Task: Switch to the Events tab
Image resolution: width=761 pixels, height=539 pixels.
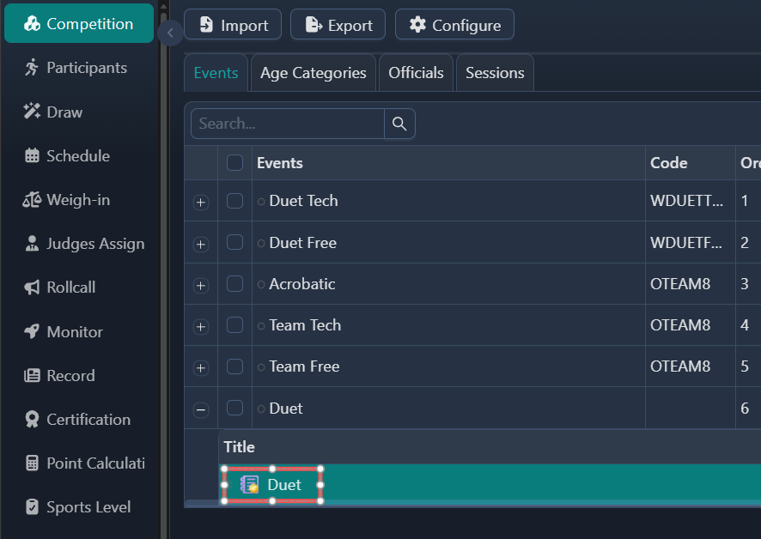Action: [216, 73]
